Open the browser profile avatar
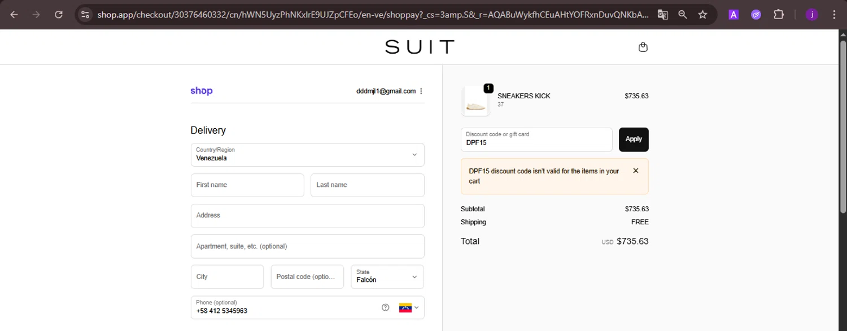847x331 pixels. point(812,15)
